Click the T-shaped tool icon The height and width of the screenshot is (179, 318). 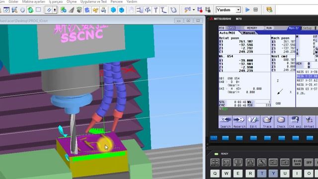click(x=156, y=10)
